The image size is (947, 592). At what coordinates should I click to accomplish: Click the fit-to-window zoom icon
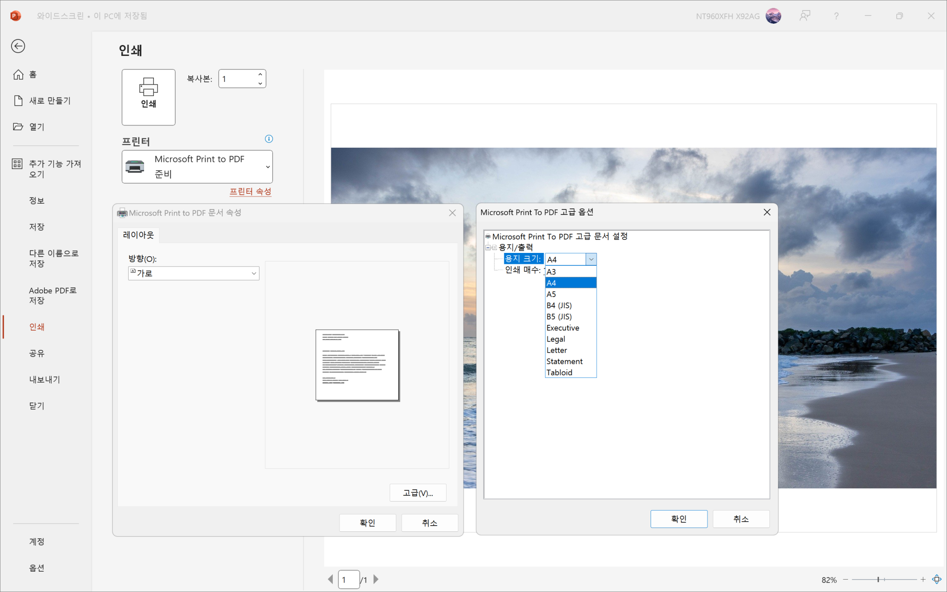pyautogui.click(x=936, y=579)
